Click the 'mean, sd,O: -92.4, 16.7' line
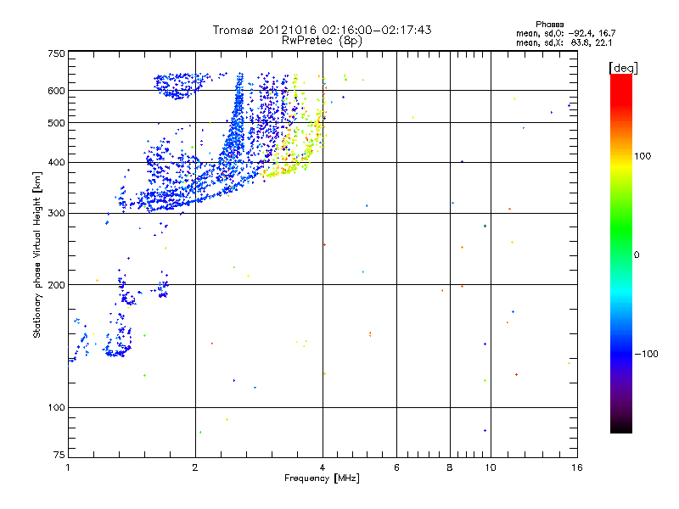The height and width of the screenshot is (509, 679). pyautogui.click(x=565, y=33)
